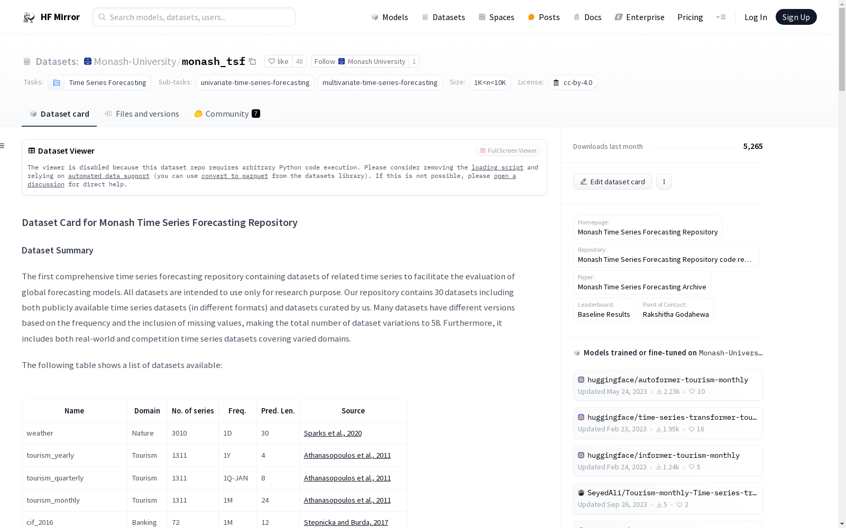Open Docs in the navigation bar
The width and height of the screenshot is (846, 528).
[587, 17]
